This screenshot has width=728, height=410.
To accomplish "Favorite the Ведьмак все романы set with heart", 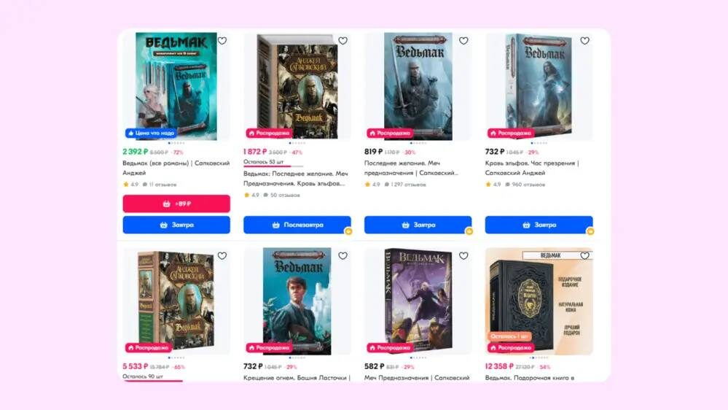I will [222, 41].
